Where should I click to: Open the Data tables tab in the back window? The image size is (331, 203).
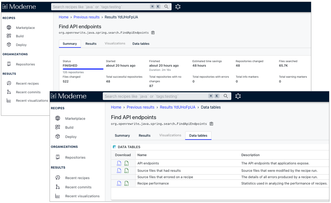pos(141,44)
